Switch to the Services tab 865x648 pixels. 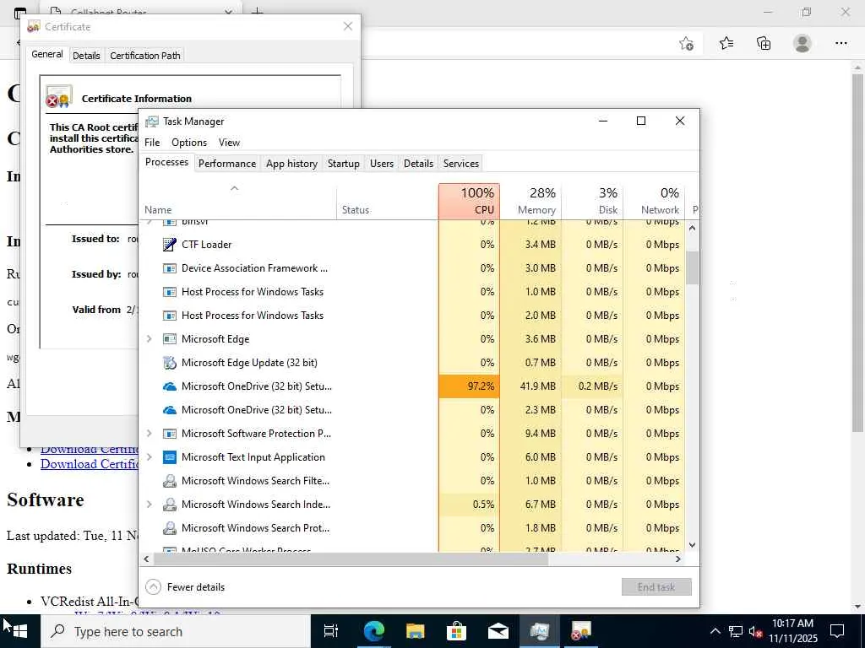click(x=461, y=164)
